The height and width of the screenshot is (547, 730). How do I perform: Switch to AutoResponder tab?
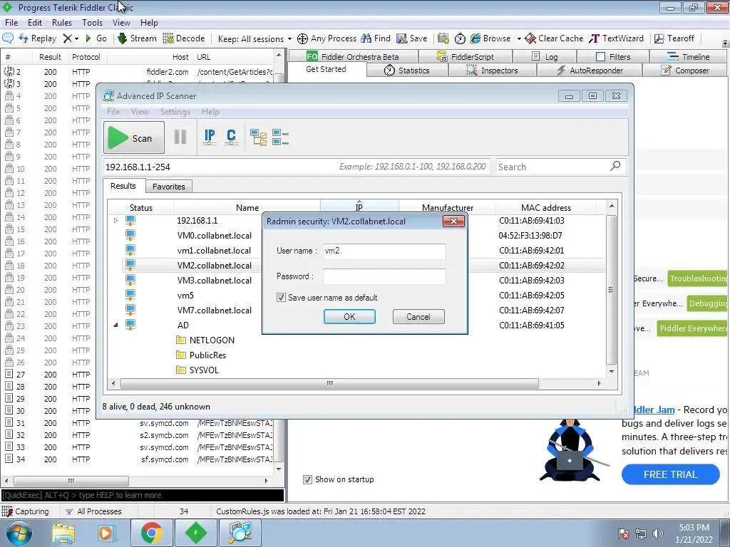590,71
